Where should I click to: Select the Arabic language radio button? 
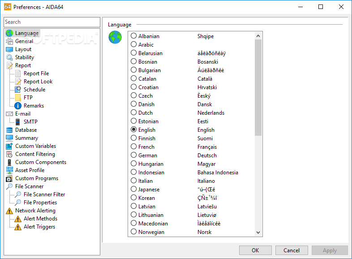tap(134, 44)
